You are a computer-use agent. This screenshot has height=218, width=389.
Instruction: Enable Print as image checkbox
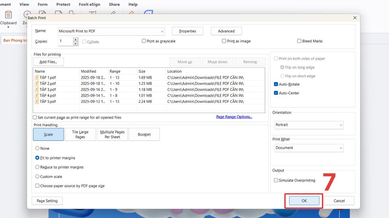pyautogui.click(x=224, y=41)
